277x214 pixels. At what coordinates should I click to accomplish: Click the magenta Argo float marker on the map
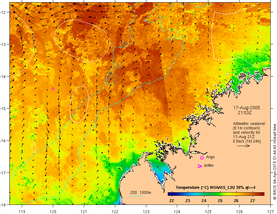(53, 89)
